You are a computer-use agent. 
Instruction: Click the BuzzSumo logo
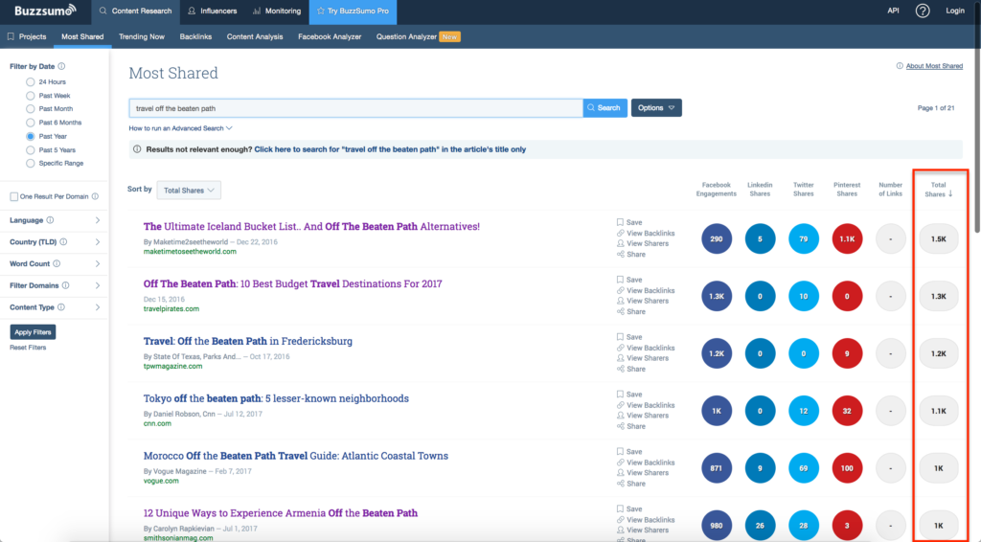click(46, 11)
